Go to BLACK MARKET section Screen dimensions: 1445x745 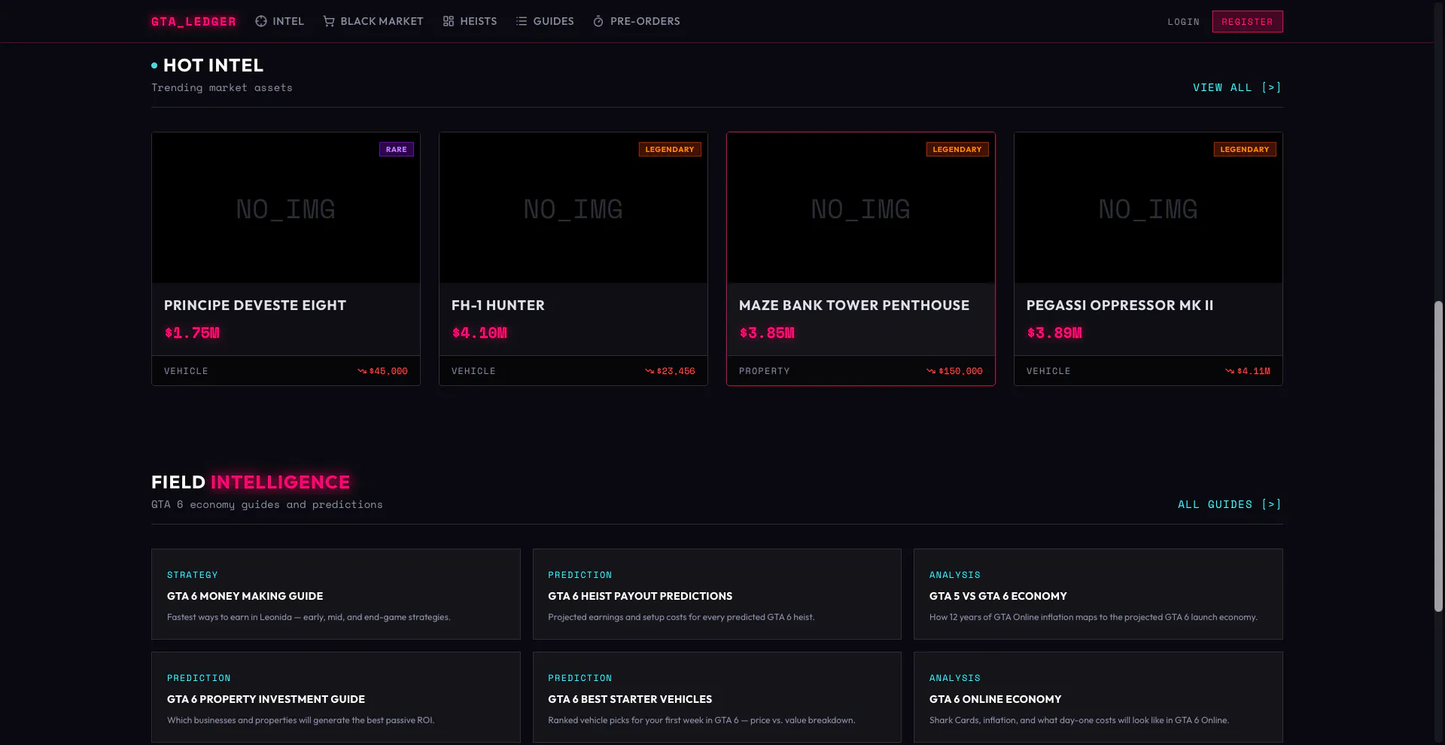pos(373,21)
